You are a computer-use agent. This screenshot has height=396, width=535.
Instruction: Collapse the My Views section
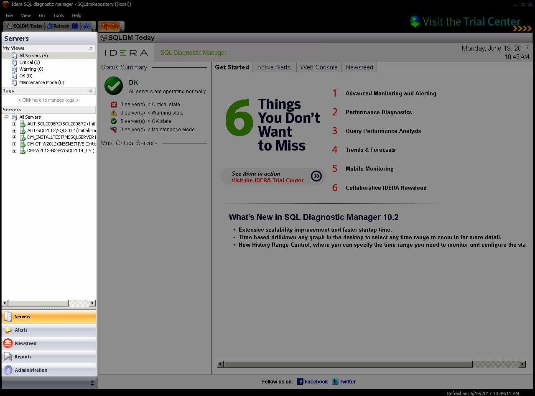point(91,48)
